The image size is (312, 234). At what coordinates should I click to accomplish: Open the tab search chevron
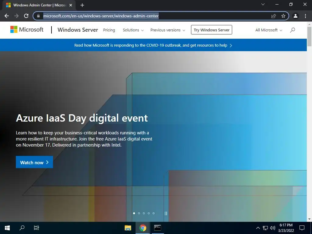click(x=263, y=4)
